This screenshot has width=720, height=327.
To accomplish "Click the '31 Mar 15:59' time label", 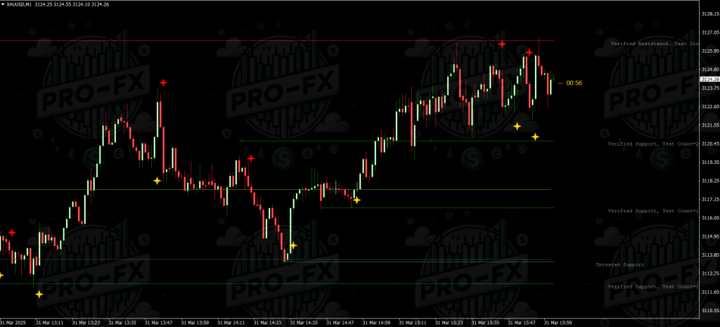I will pos(558,323).
